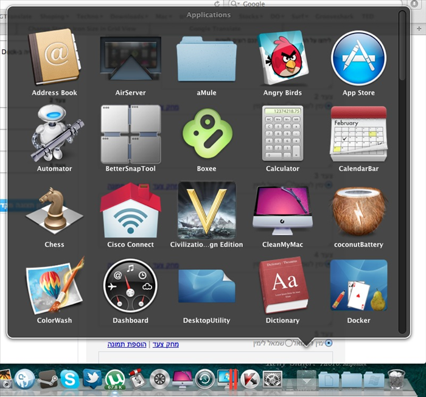Click the מחק צעד link below the stack

point(166,344)
